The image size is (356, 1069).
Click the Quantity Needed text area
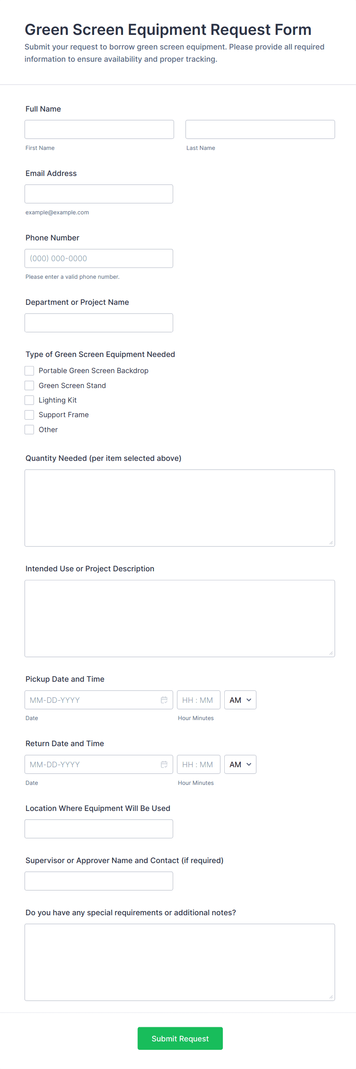(180, 508)
